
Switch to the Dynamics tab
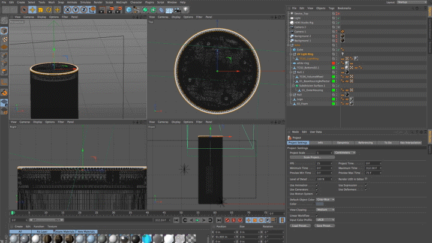(x=342, y=143)
